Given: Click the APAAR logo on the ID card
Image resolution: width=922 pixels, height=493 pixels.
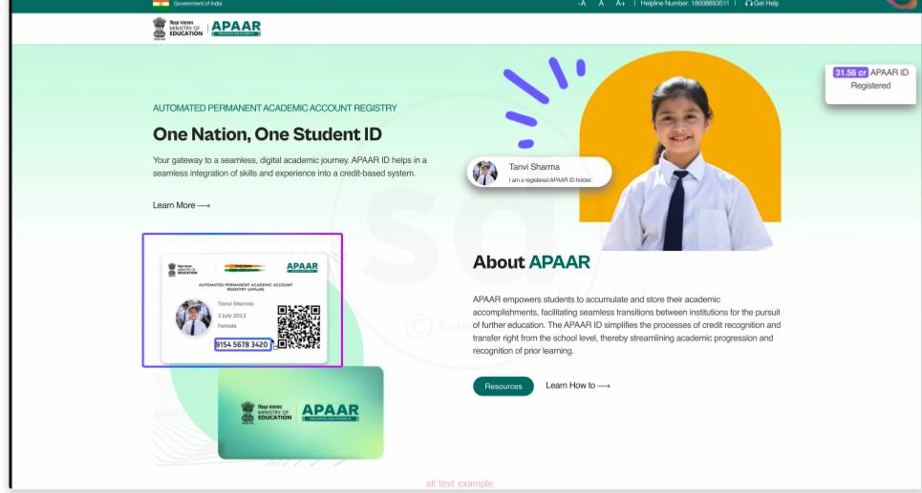Looking at the screenshot, I should pos(302,268).
